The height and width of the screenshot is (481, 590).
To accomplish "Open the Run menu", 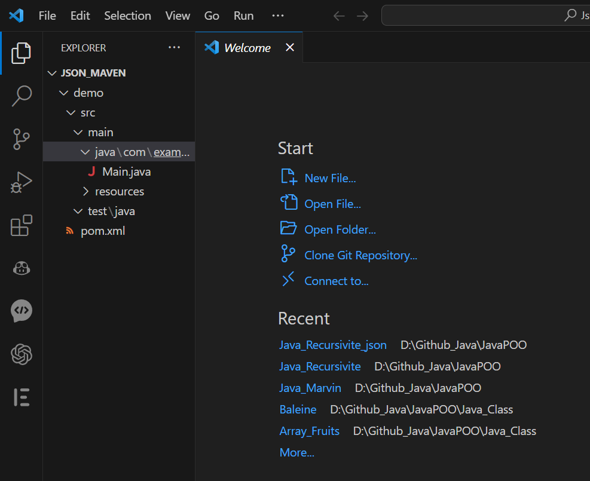I will (243, 16).
